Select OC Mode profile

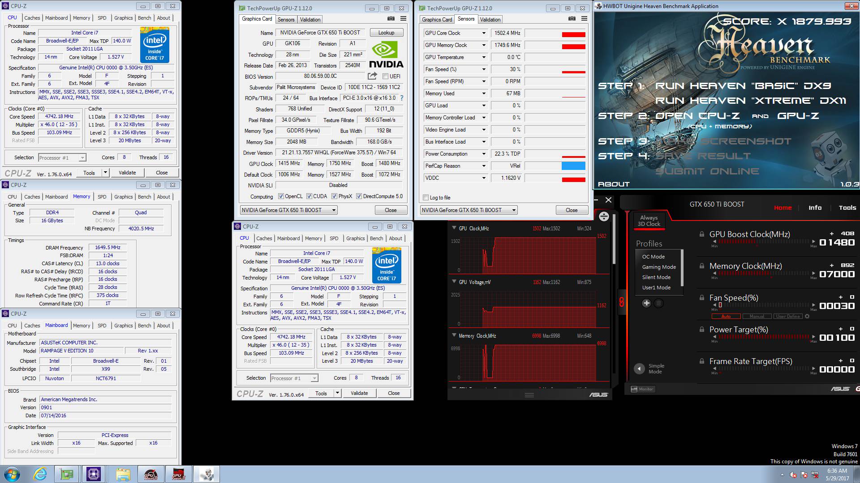tap(654, 257)
